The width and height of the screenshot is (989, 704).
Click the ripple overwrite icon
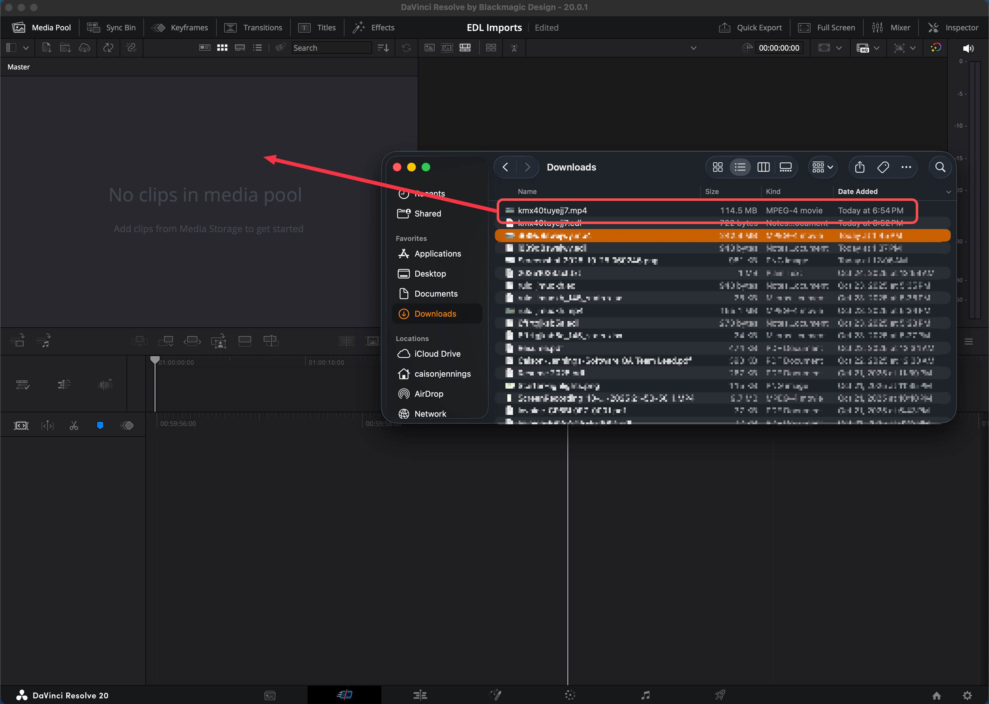tap(192, 341)
